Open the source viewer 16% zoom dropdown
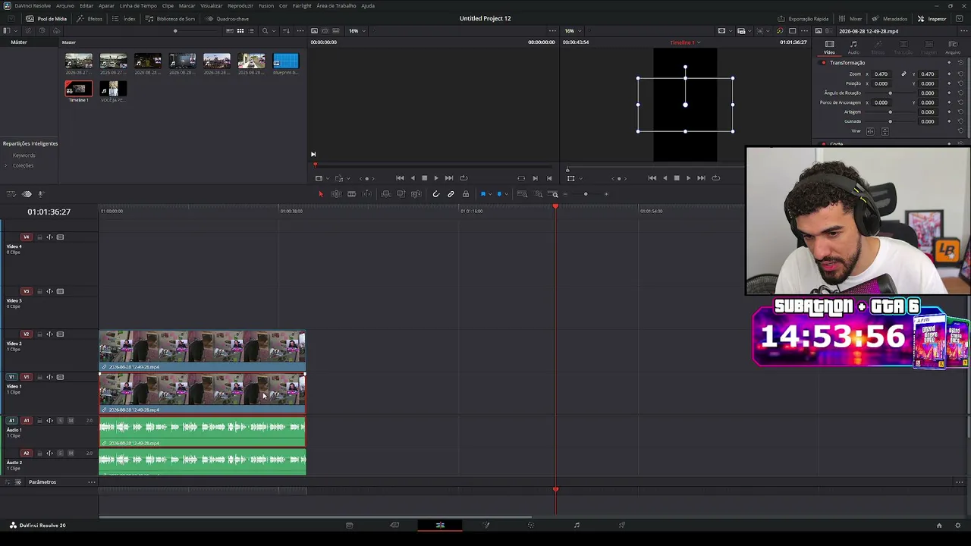The height and width of the screenshot is (546, 971). coord(357,31)
